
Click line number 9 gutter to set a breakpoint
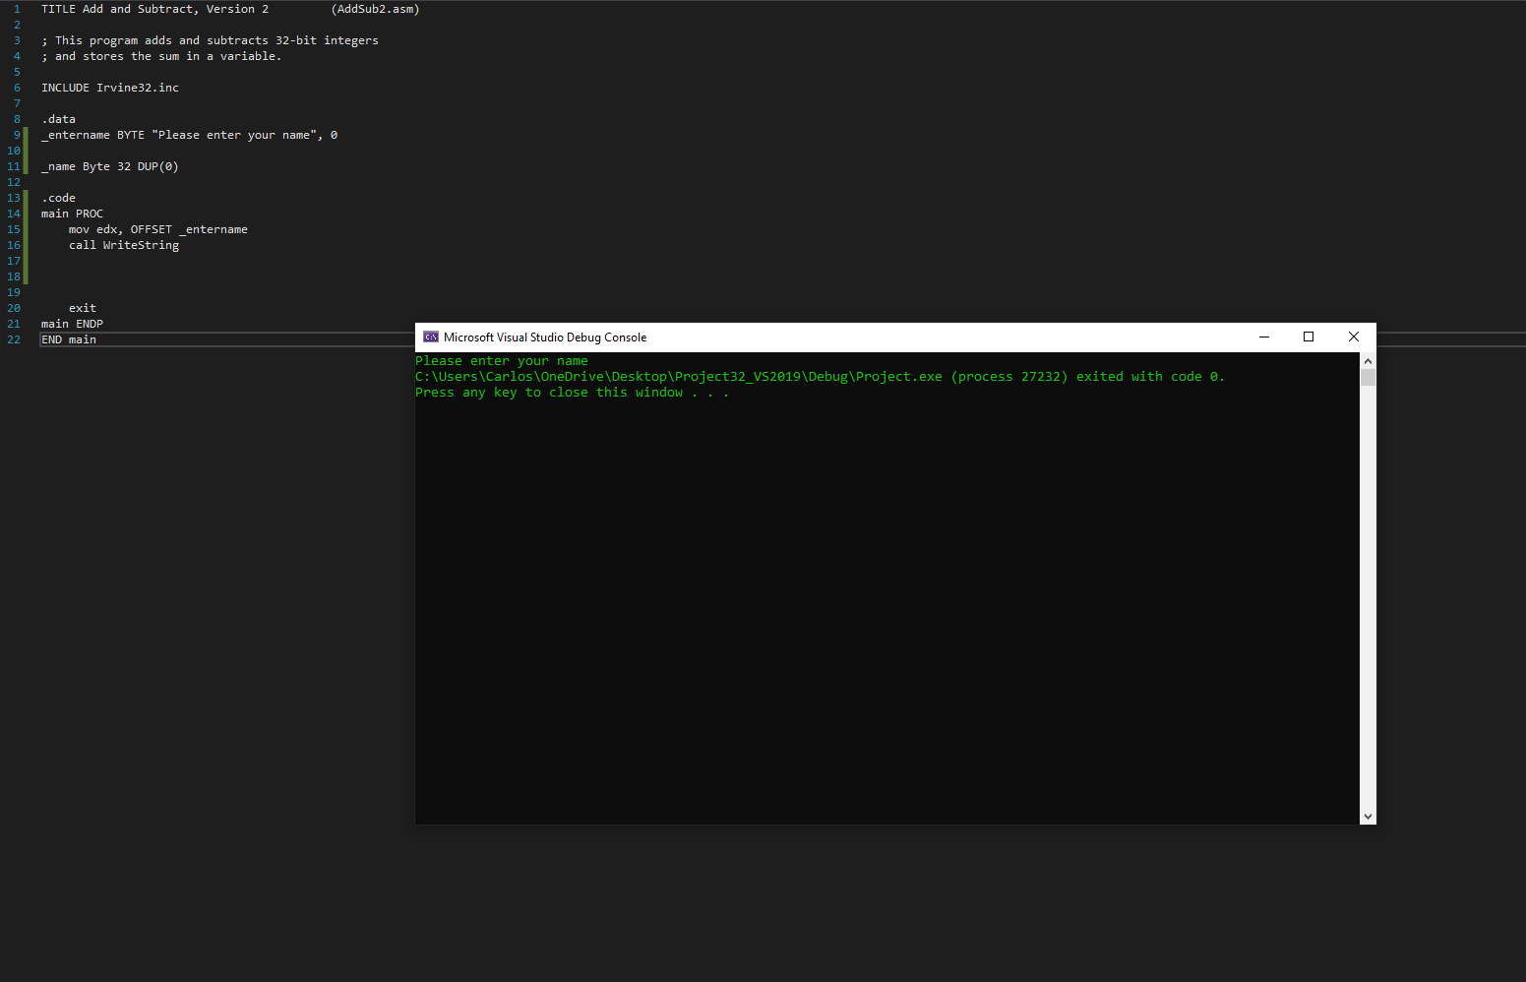(16, 134)
